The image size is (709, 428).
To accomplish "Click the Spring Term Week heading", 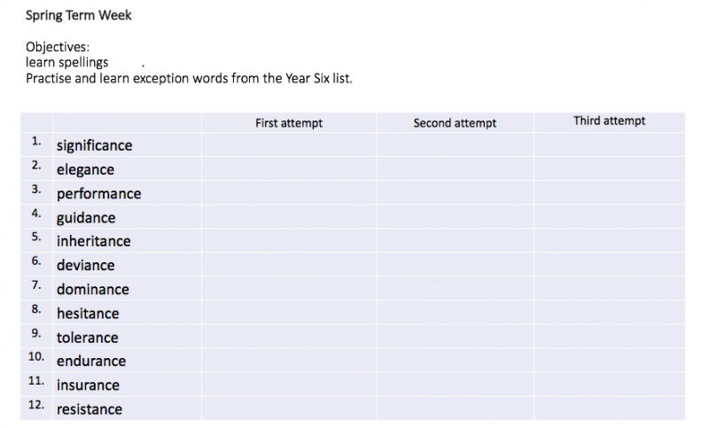I will pos(78,15).
